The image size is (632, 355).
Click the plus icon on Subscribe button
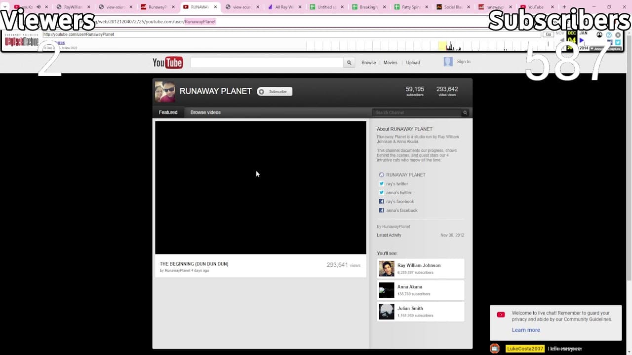point(261,91)
